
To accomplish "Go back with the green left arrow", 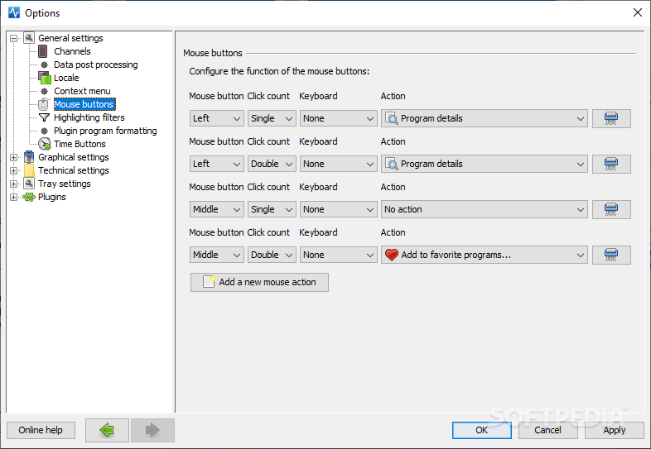I will click(107, 430).
